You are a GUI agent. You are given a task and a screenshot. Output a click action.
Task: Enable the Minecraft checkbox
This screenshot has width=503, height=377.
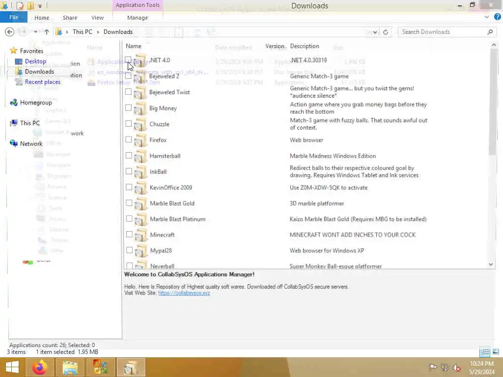click(129, 234)
